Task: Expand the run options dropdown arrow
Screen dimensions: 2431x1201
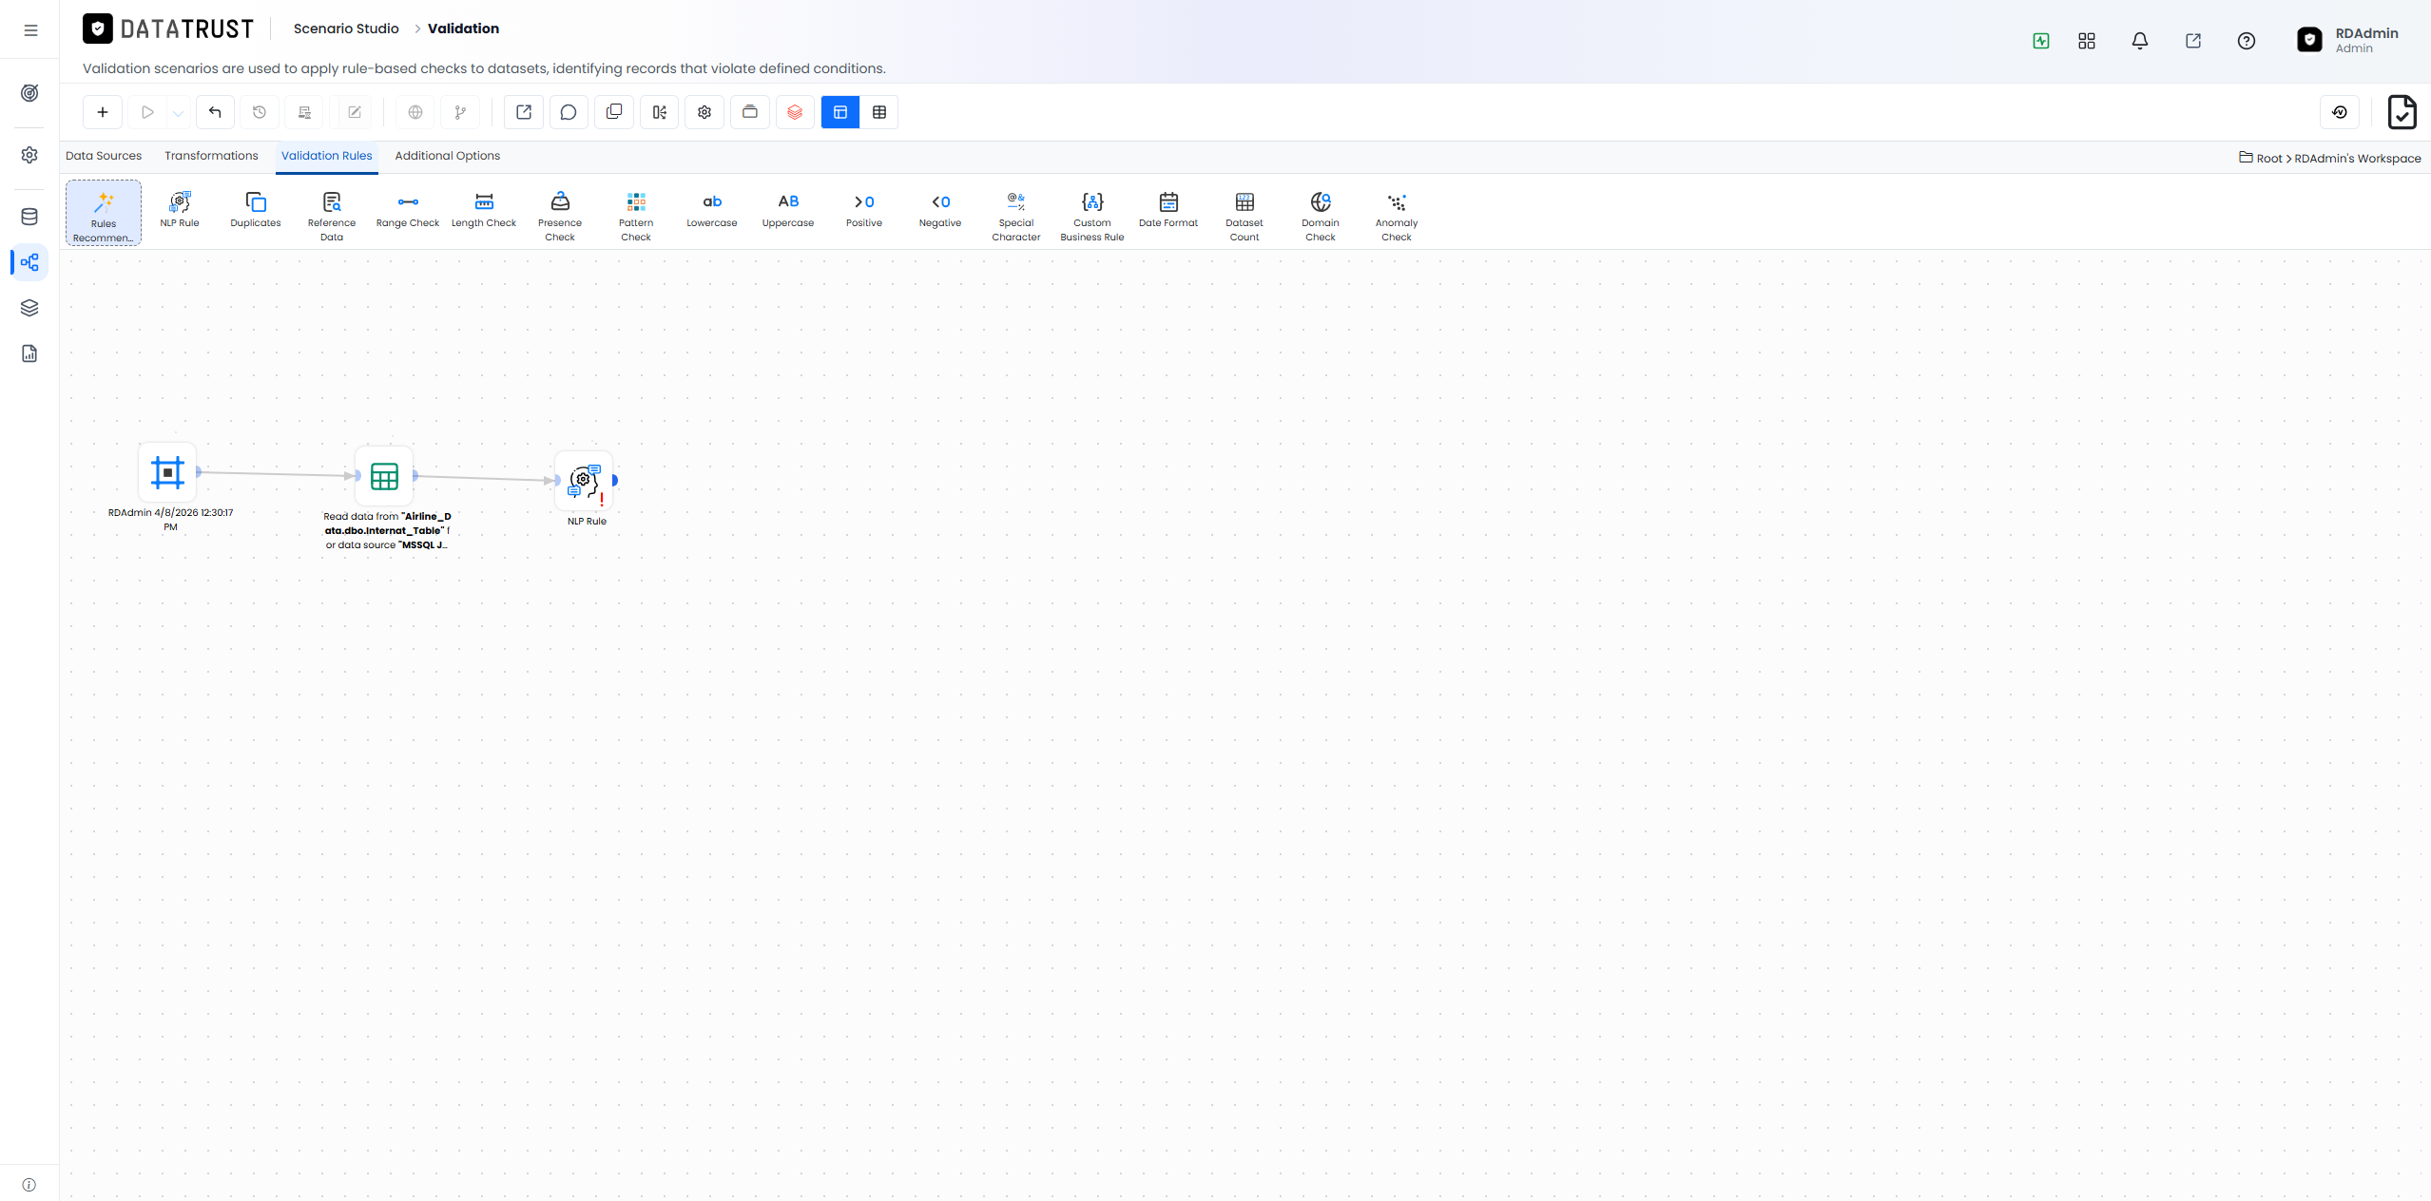Action: [178, 113]
